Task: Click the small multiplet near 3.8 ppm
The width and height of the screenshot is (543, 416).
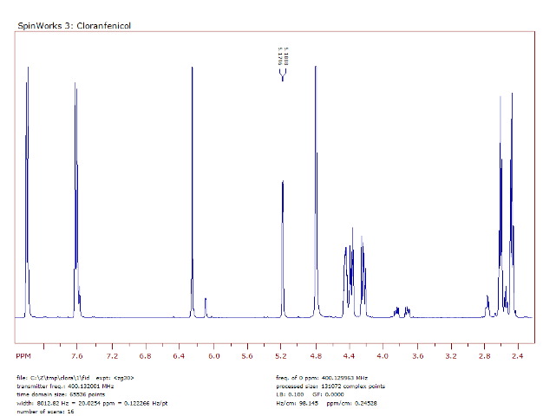Action: tap(401, 310)
